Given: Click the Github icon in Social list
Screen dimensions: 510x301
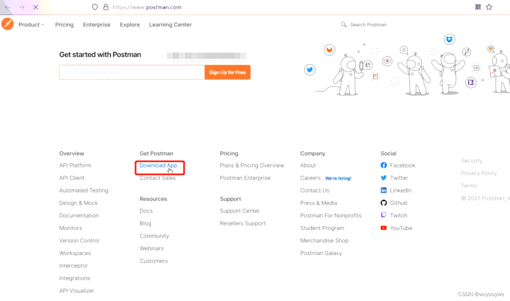Looking at the screenshot, I should coord(384,203).
